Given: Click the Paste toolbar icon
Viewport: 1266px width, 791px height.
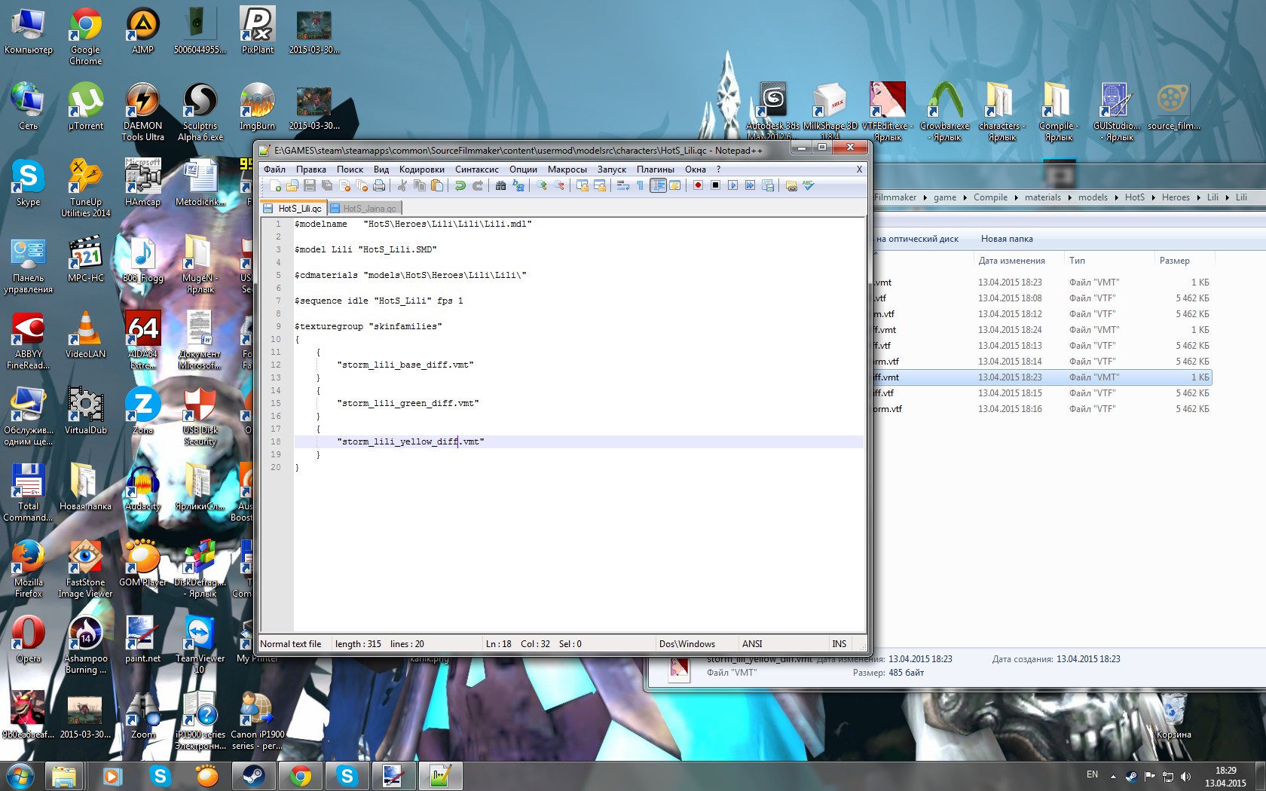Looking at the screenshot, I should [437, 185].
